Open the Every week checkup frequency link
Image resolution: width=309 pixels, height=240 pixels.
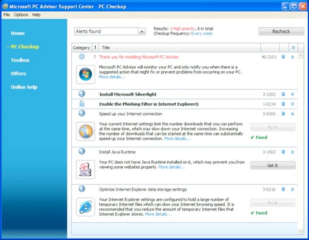point(202,34)
